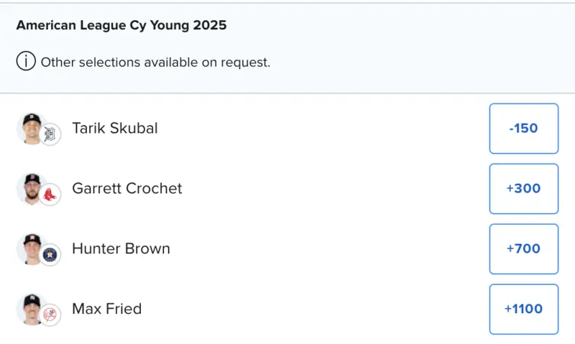Screen dimensions: 575x344
Task: Pick Garrett Crochet at +300 odds
Action: tap(523, 189)
